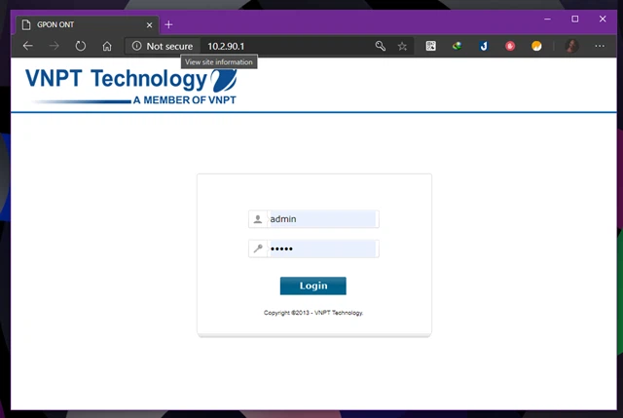Go back to the previous page

pyautogui.click(x=28, y=46)
